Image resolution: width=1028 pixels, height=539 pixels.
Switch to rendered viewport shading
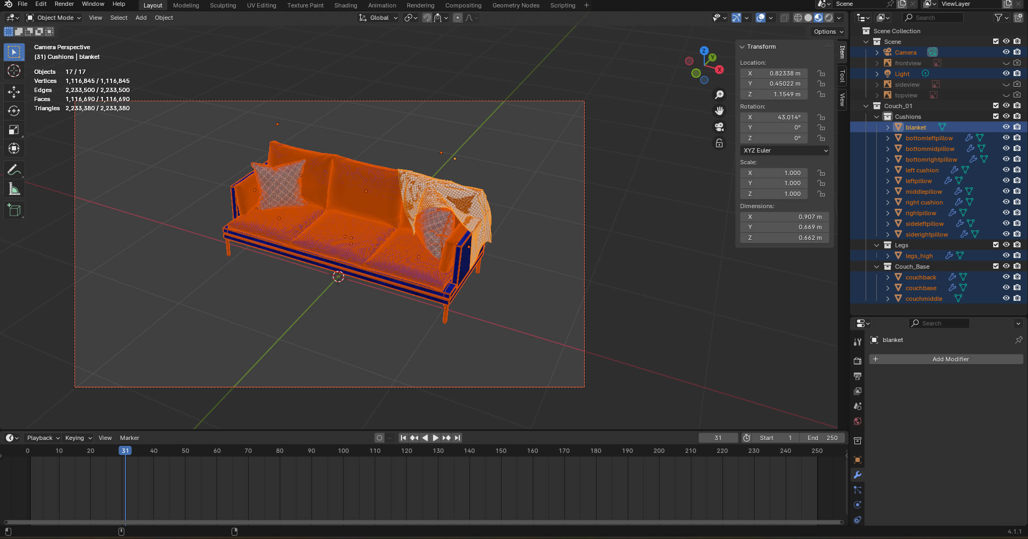[x=829, y=18]
